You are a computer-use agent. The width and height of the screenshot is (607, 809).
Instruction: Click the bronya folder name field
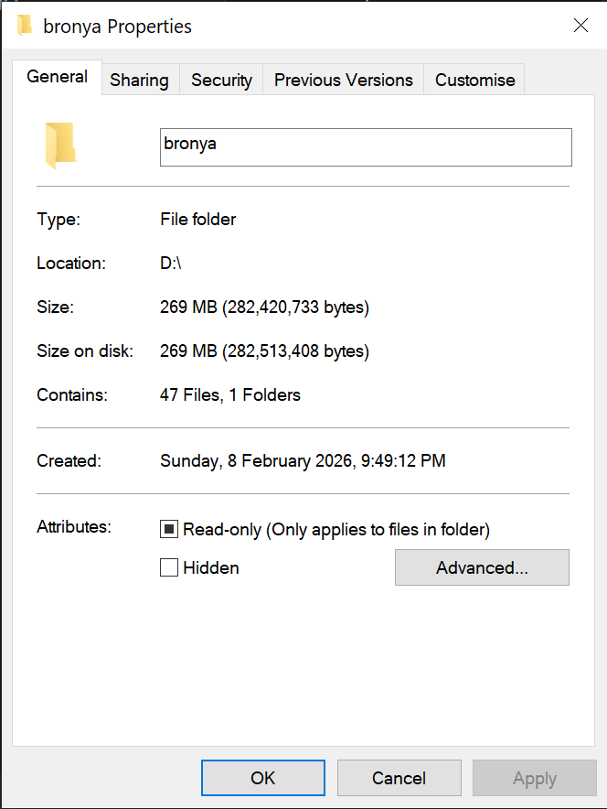(366, 147)
